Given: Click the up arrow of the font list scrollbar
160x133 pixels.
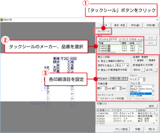Looking at the screenshot, I should 153,87.
